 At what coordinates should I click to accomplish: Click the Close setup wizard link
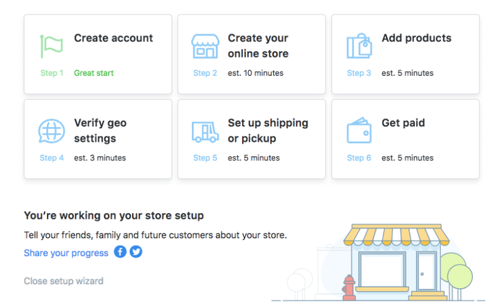[64, 281]
